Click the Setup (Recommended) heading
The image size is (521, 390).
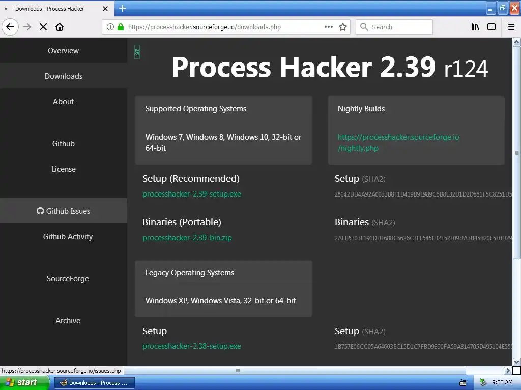point(191,179)
